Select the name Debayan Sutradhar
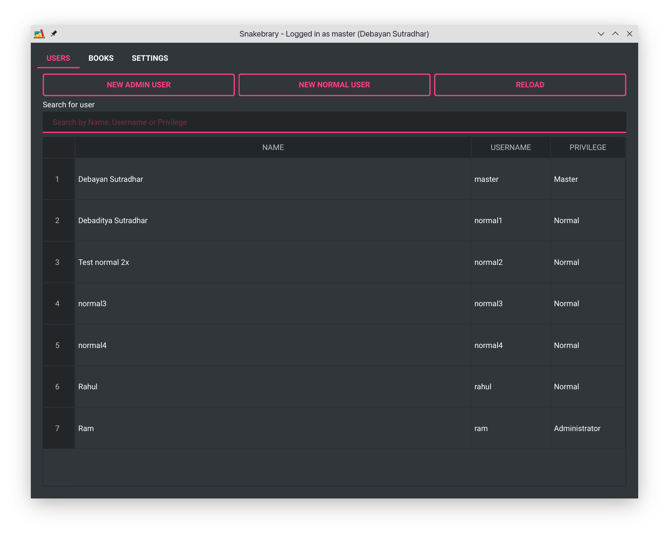669x535 pixels. coord(273,179)
